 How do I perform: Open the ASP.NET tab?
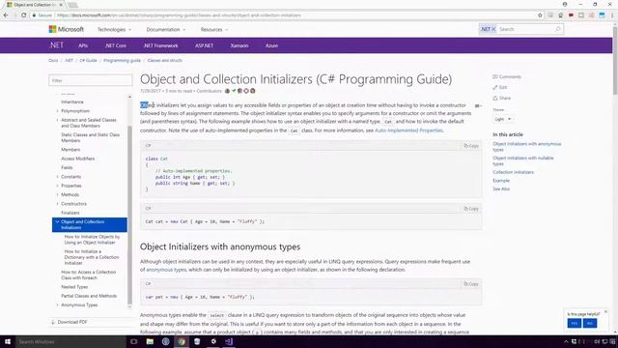click(204, 45)
